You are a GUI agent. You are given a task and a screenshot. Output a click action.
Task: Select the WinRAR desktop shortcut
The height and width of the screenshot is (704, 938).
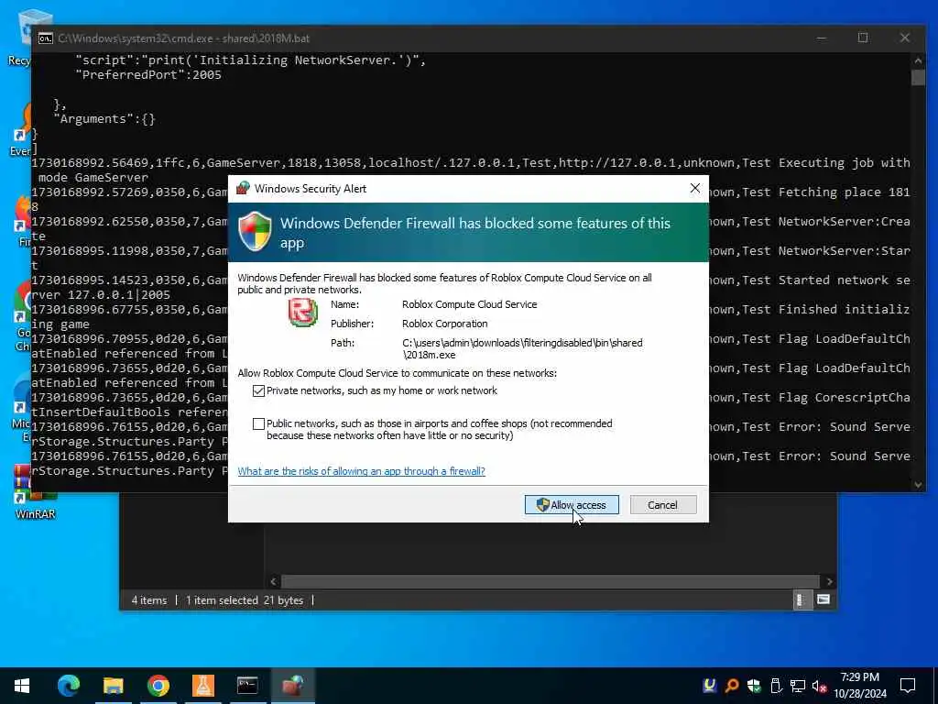[35, 493]
